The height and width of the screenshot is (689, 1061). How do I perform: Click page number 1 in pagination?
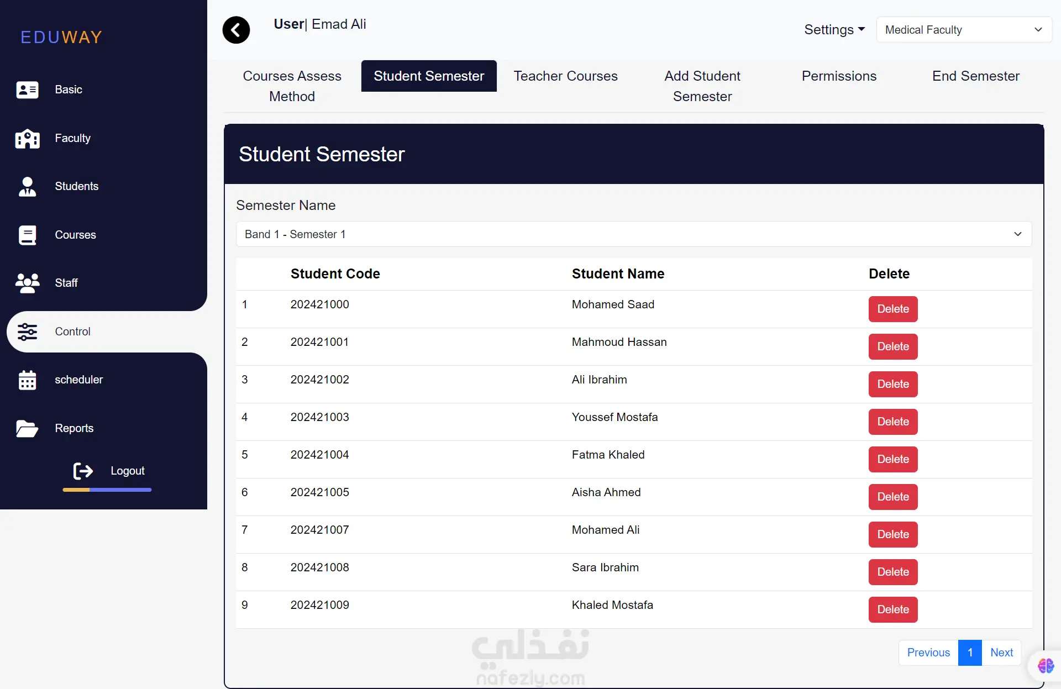(970, 653)
